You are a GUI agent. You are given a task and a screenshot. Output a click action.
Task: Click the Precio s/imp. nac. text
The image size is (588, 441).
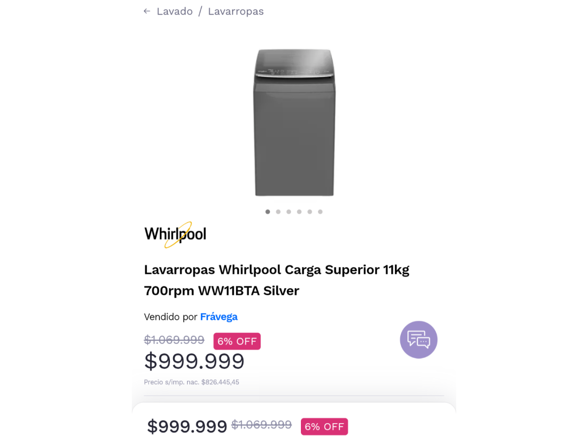[x=192, y=382]
